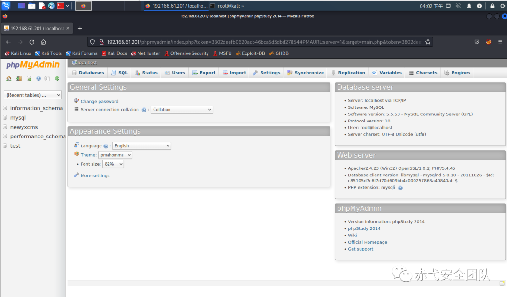
Task: Open a new Firefox tab
Action: 80,29
